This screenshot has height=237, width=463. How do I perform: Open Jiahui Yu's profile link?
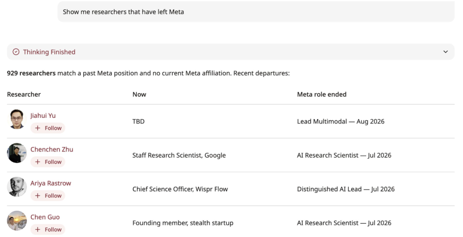click(x=43, y=115)
